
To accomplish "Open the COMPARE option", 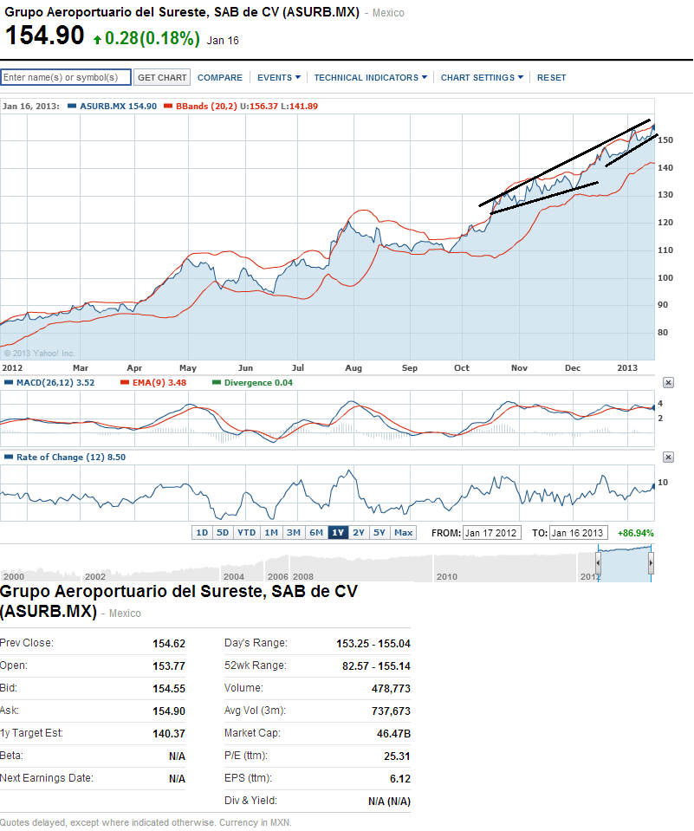I will click(220, 77).
